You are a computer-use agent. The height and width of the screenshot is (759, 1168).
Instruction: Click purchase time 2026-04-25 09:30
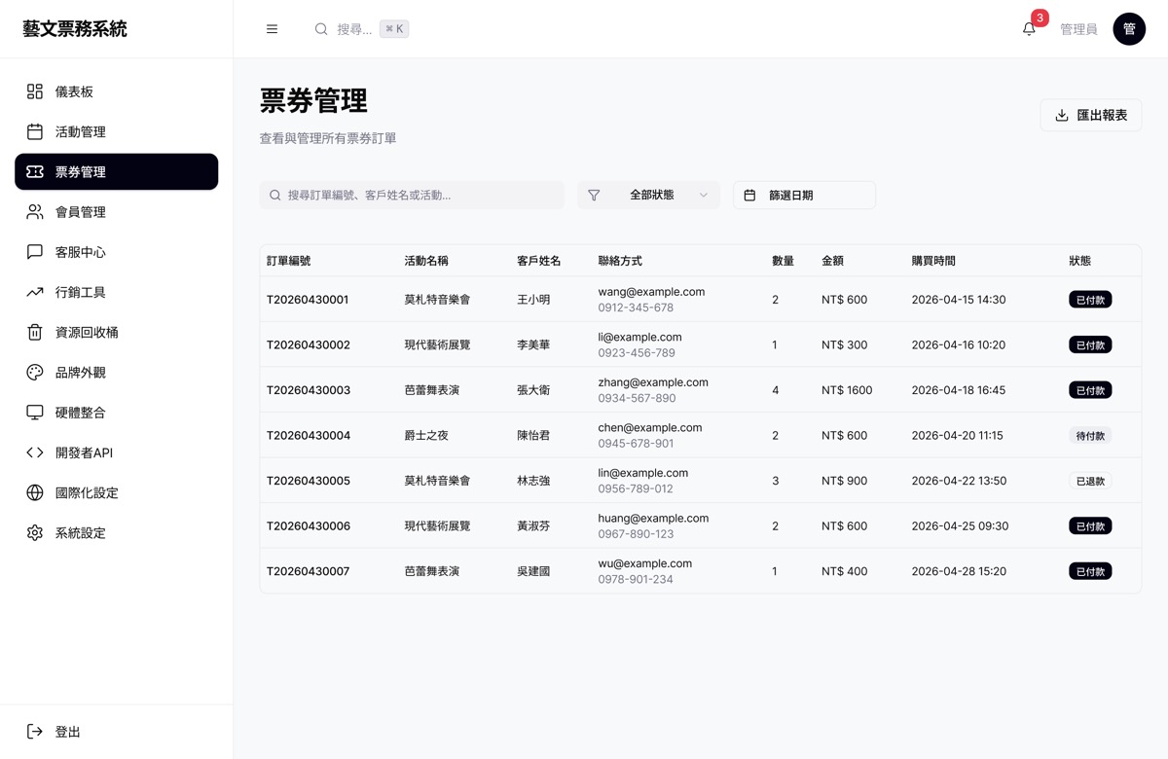point(960,525)
